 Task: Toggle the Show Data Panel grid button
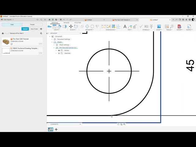pyautogui.click(x=53, y=20)
